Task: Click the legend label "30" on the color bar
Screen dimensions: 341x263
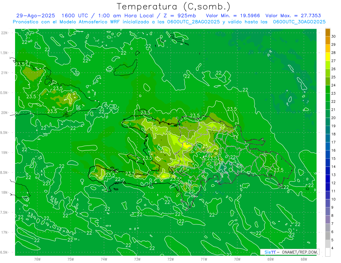Action: 333,36
